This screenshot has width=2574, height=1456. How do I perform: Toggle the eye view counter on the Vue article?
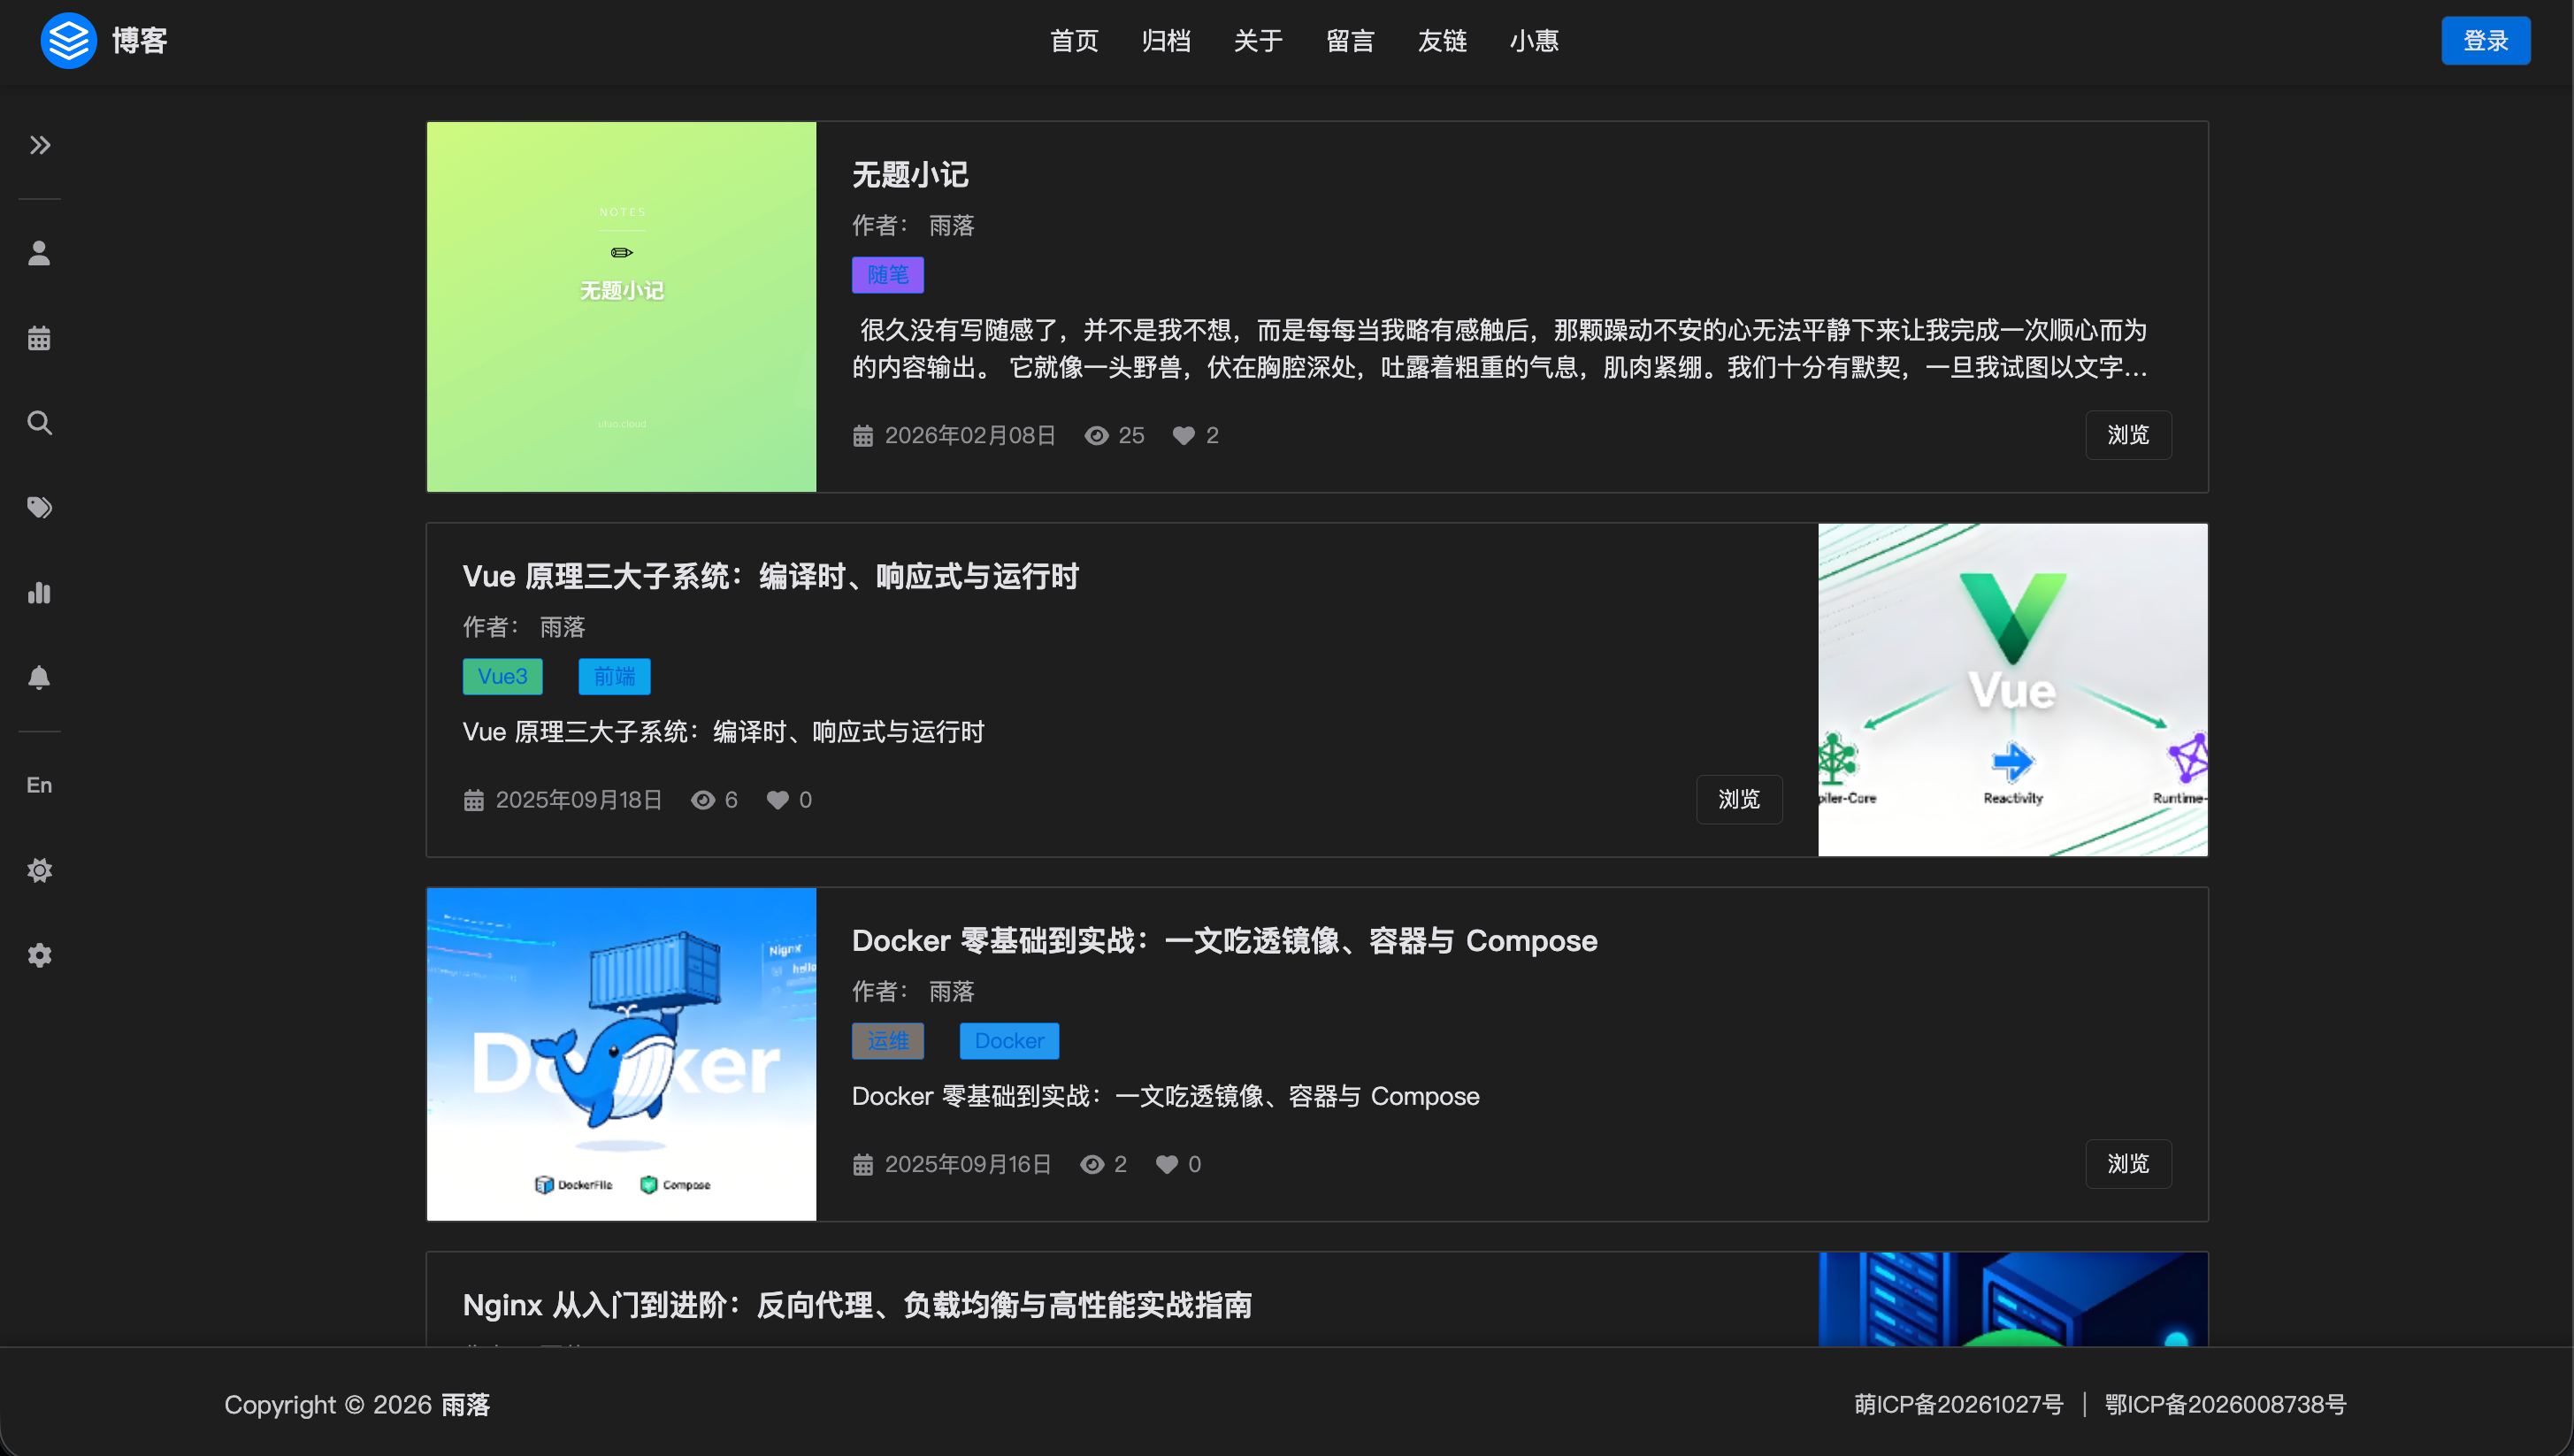703,799
